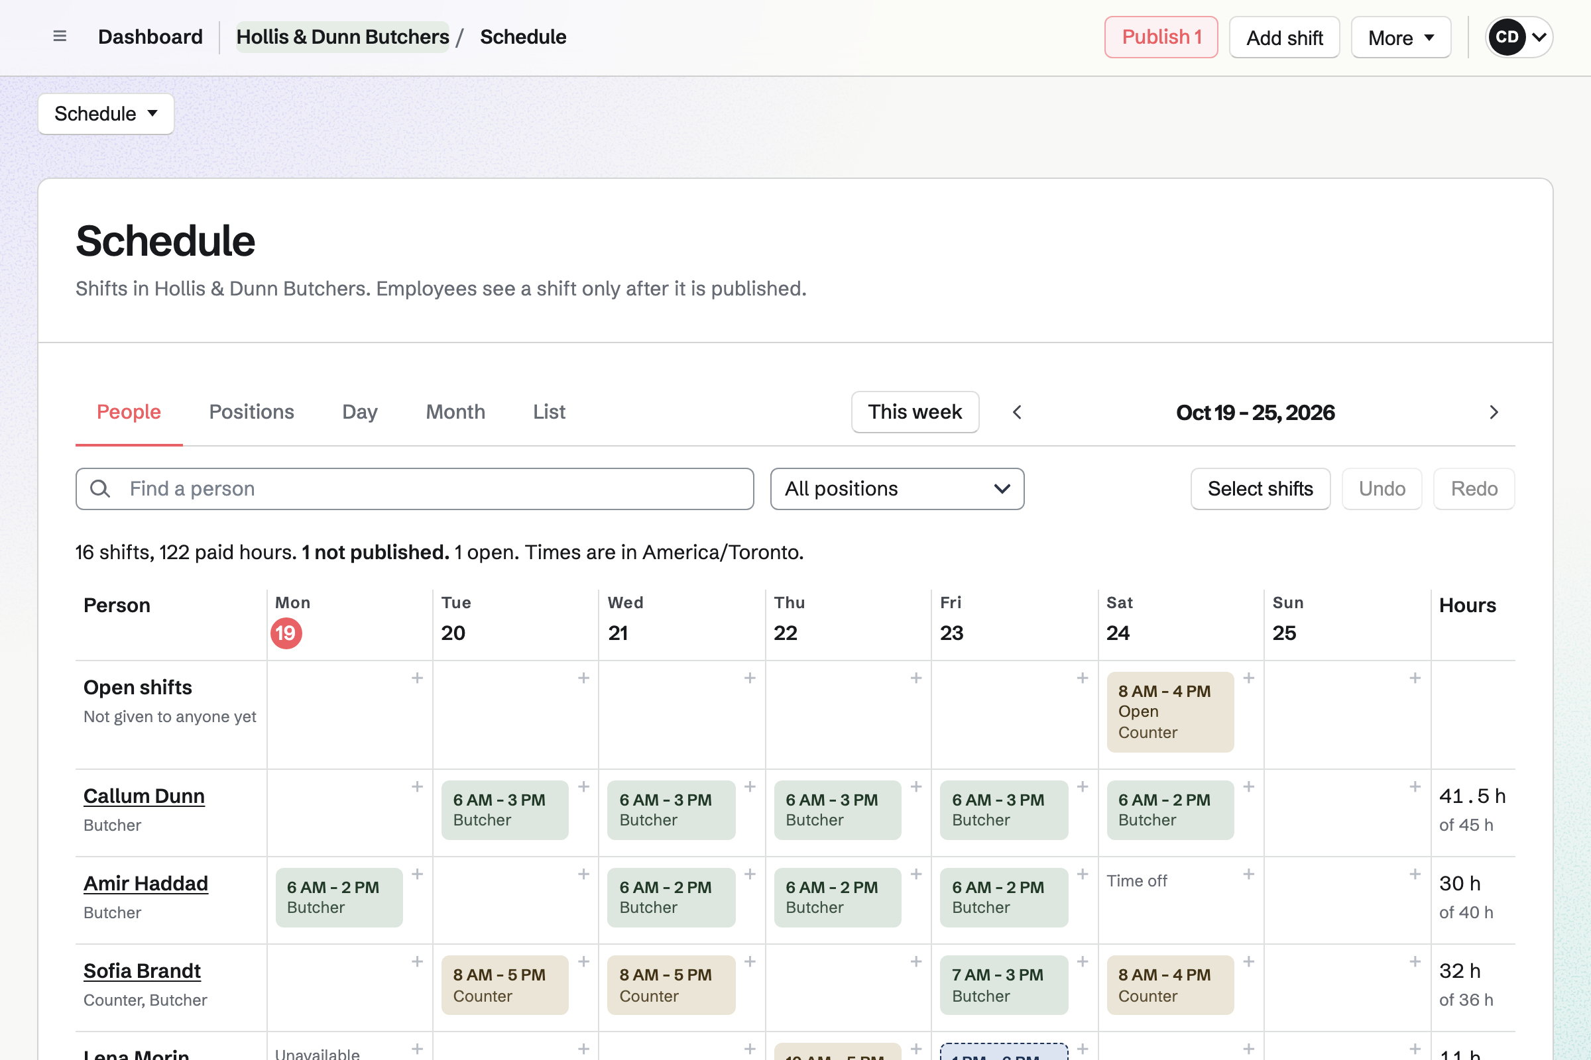Add Monday shift for Amir Haddad via plus
The height and width of the screenshot is (1060, 1591).
tap(418, 874)
